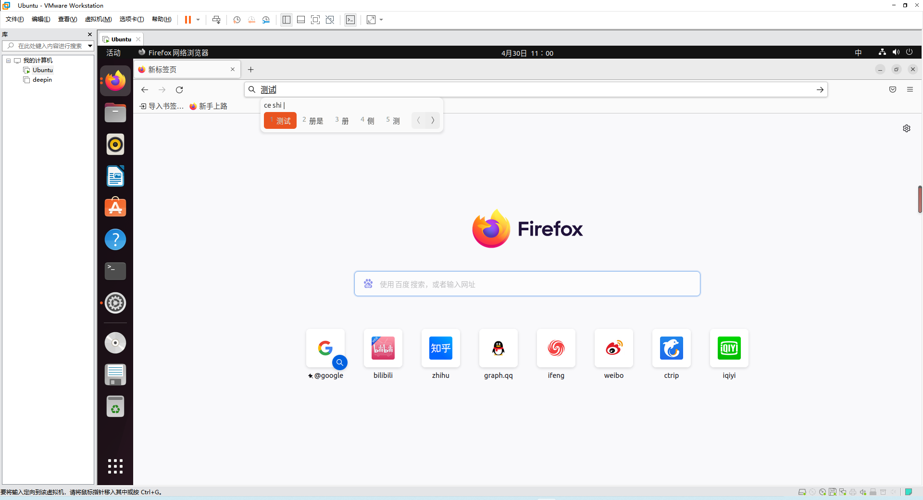The width and height of the screenshot is (923, 500).
Task: Open Terminal from the dock
Action: click(x=115, y=271)
